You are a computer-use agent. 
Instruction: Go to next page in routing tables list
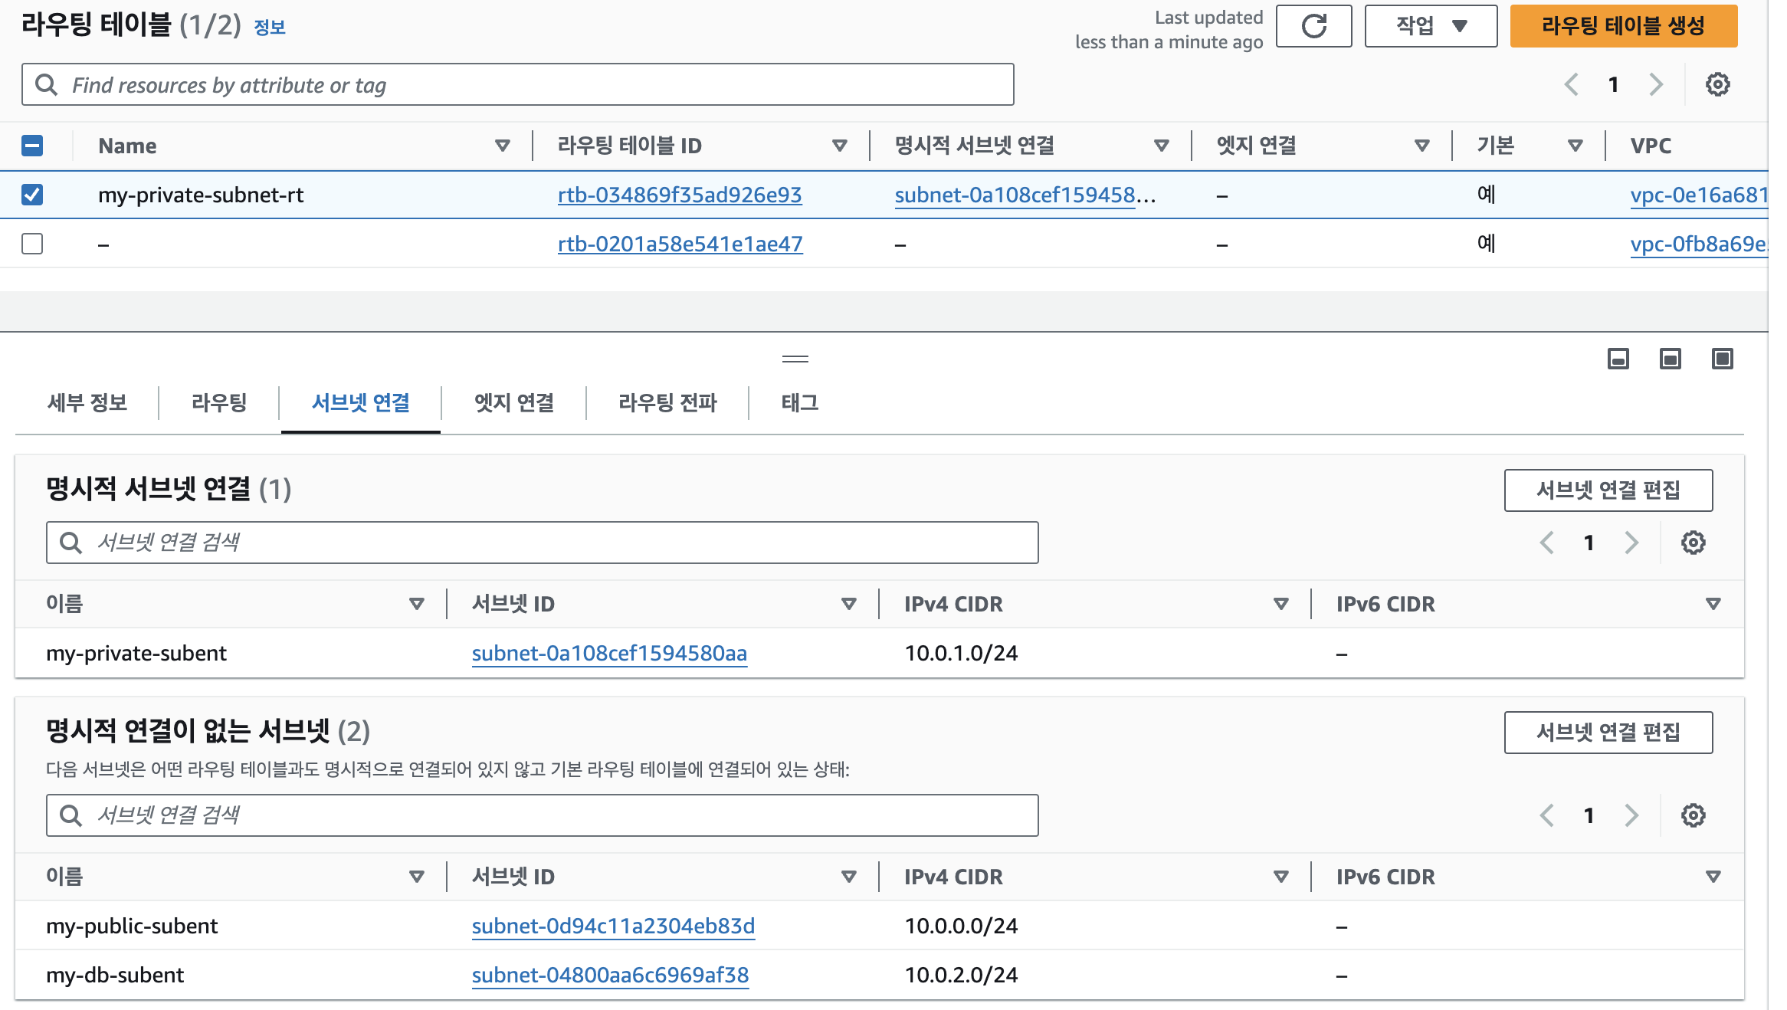tap(1656, 84)
